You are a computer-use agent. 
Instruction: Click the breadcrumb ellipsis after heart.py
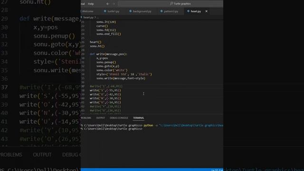[98, 18]
